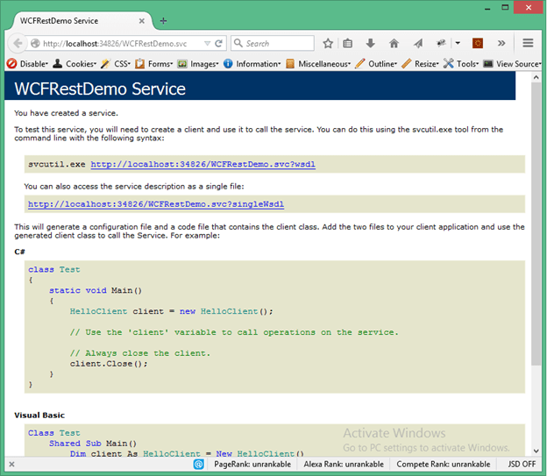547x476 pixels.
Task: Click the blue swirl status bar icon
Action: 198,464
